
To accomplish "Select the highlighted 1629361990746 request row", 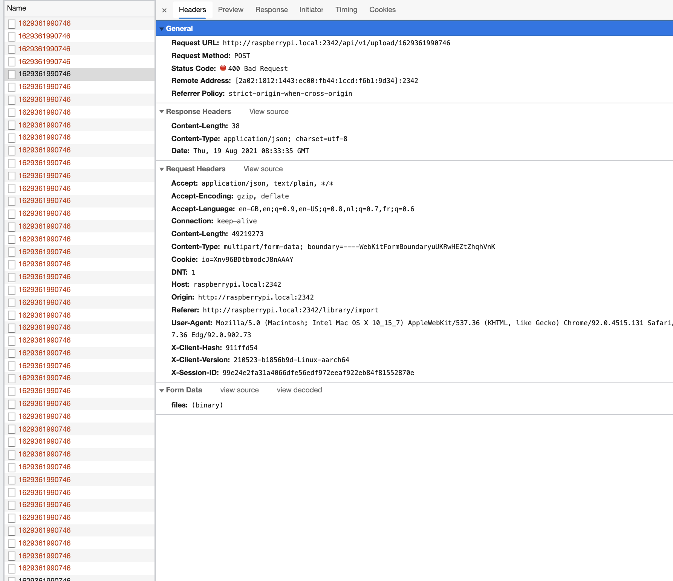I will (79, 74).
